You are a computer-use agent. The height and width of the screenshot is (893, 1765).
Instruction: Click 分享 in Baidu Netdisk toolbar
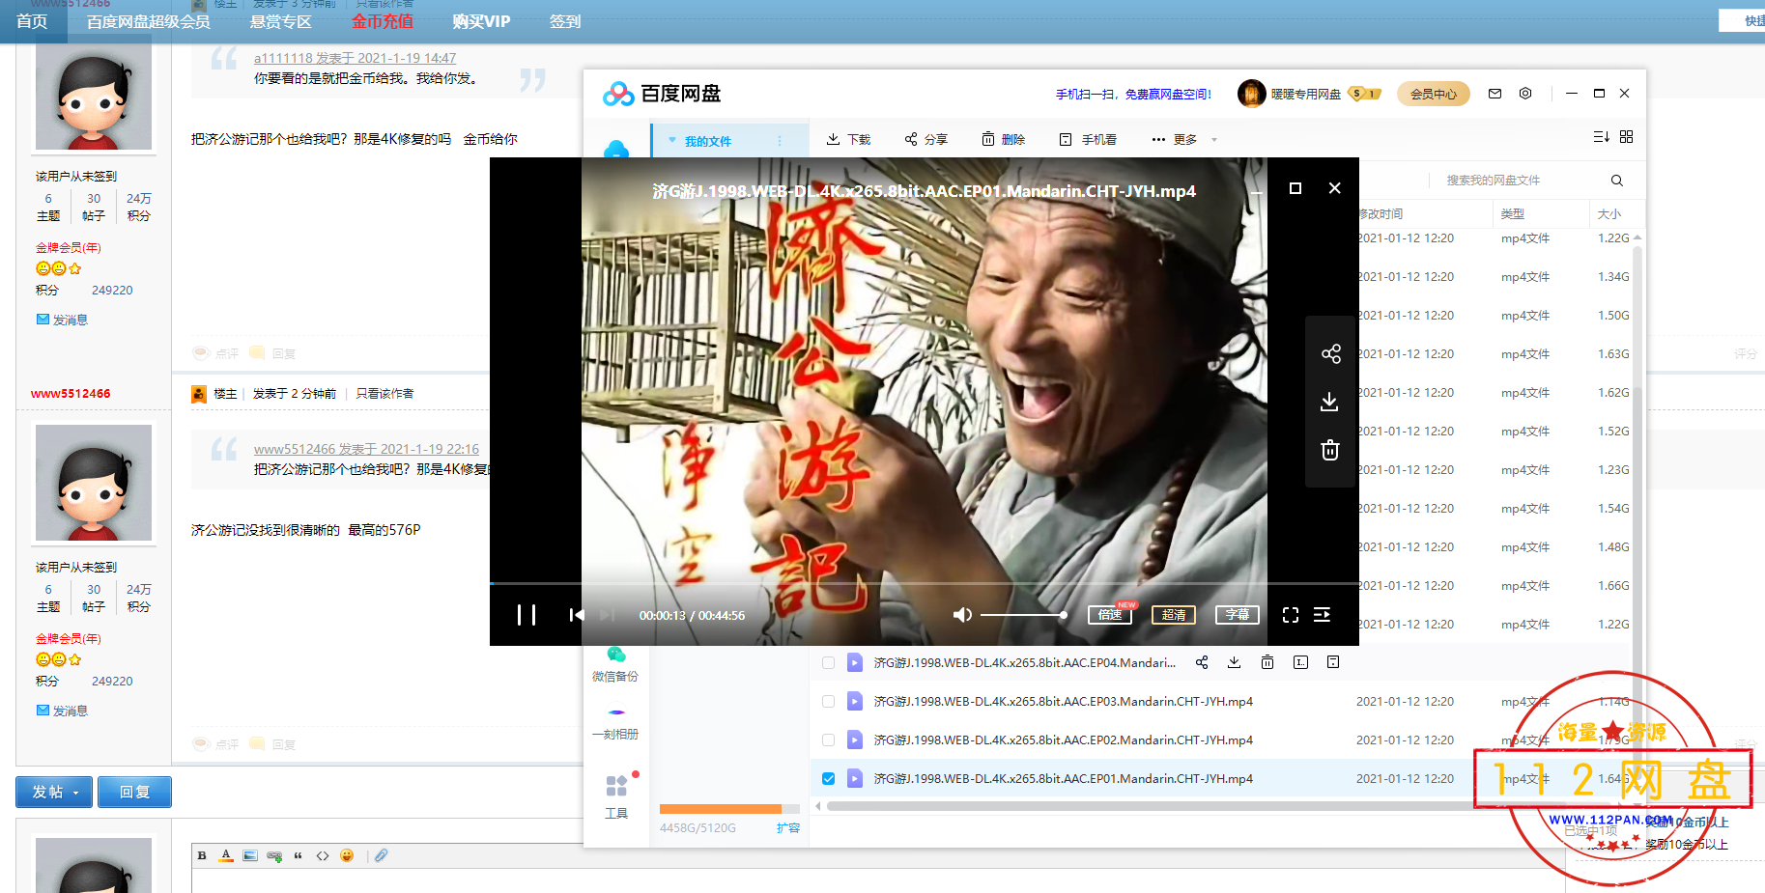925,140
